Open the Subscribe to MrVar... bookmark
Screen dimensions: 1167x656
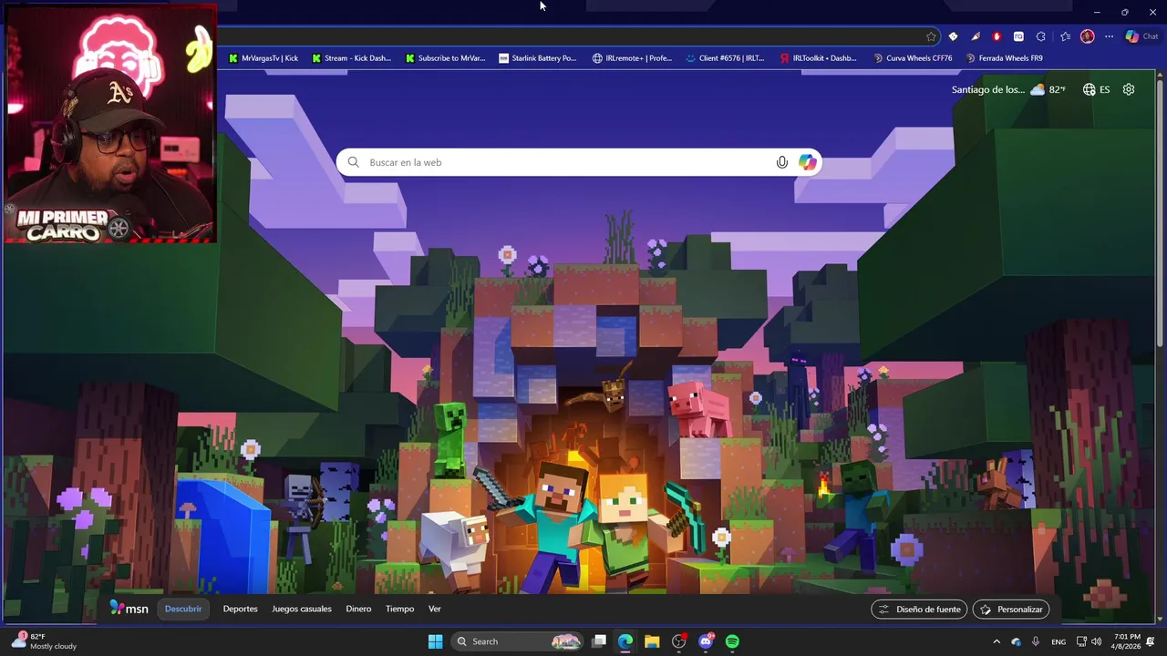(445, 58)
